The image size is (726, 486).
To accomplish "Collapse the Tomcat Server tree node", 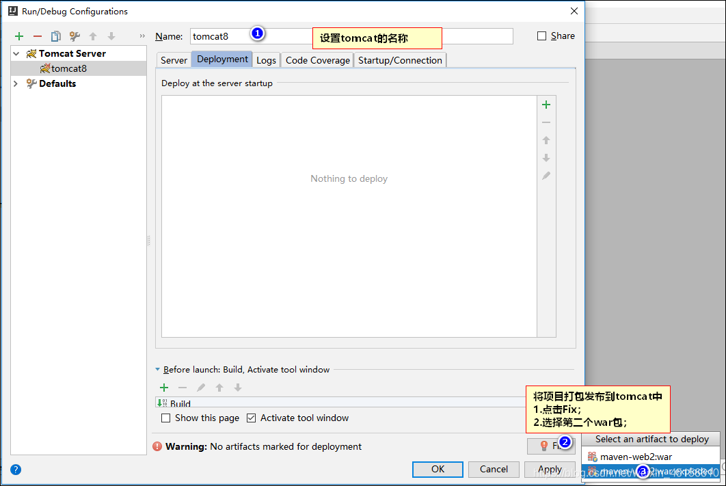I will point(16,54).
